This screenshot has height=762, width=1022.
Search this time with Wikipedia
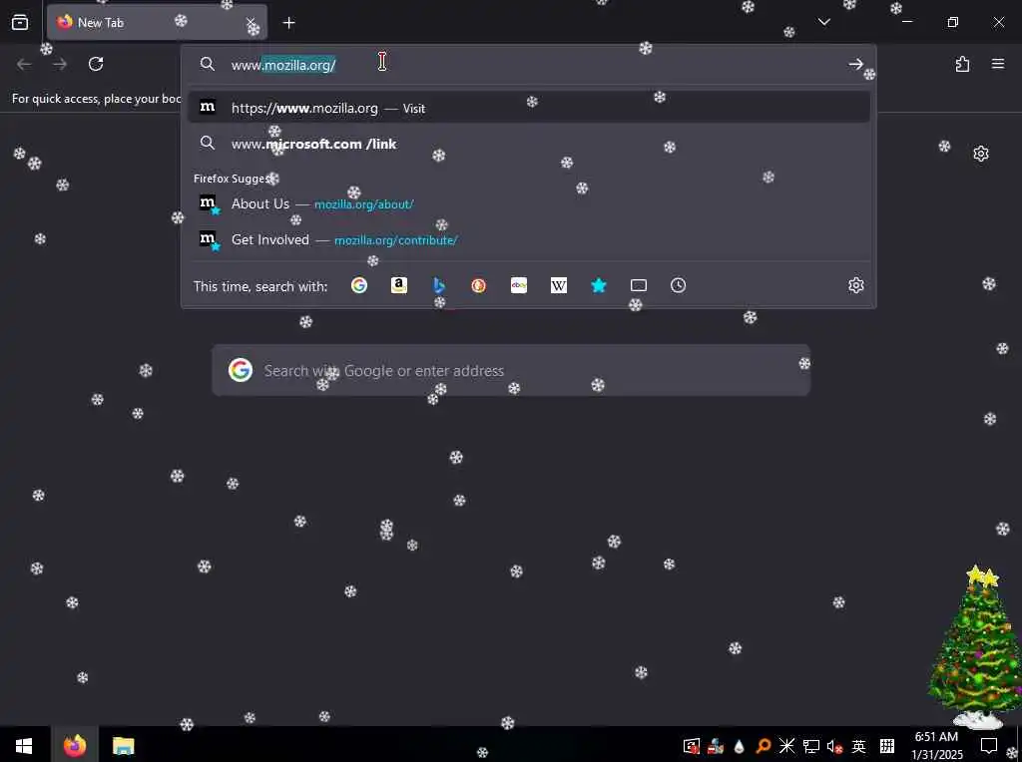[x=559, y=285]
